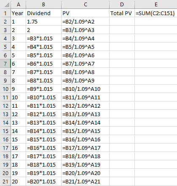The image size is (177, 186).
Task: Click cell C2 formula =B2/1.09^A2
Action: (x=85, y=21)
